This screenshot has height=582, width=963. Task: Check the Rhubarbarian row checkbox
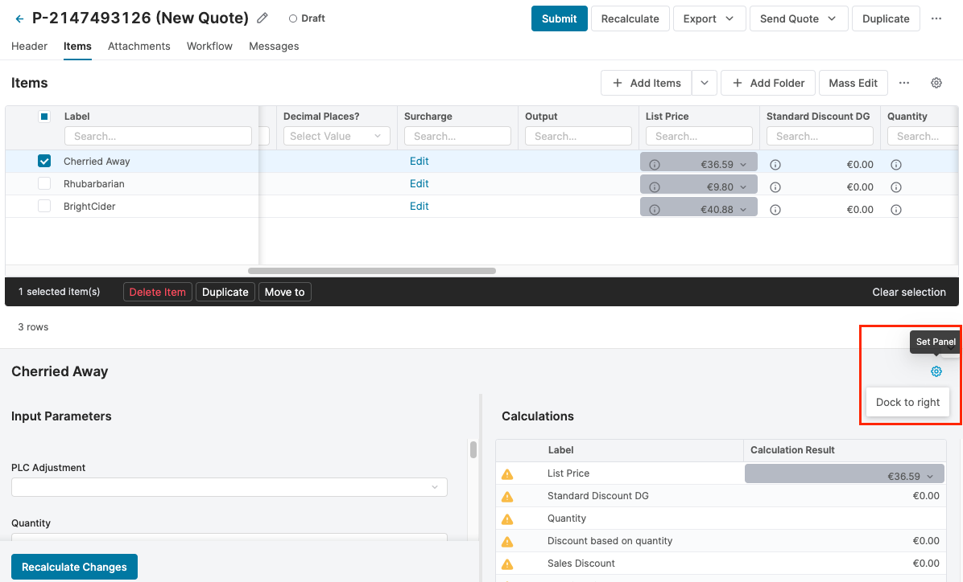point(44,184)
